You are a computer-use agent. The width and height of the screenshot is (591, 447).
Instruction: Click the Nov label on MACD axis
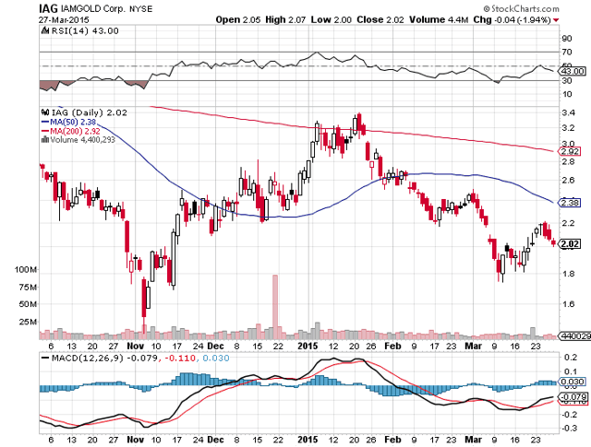point(136,440)
